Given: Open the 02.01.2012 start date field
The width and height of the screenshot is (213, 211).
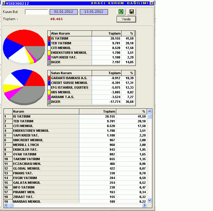Looking at the screenshot, I should coord(64,12).
